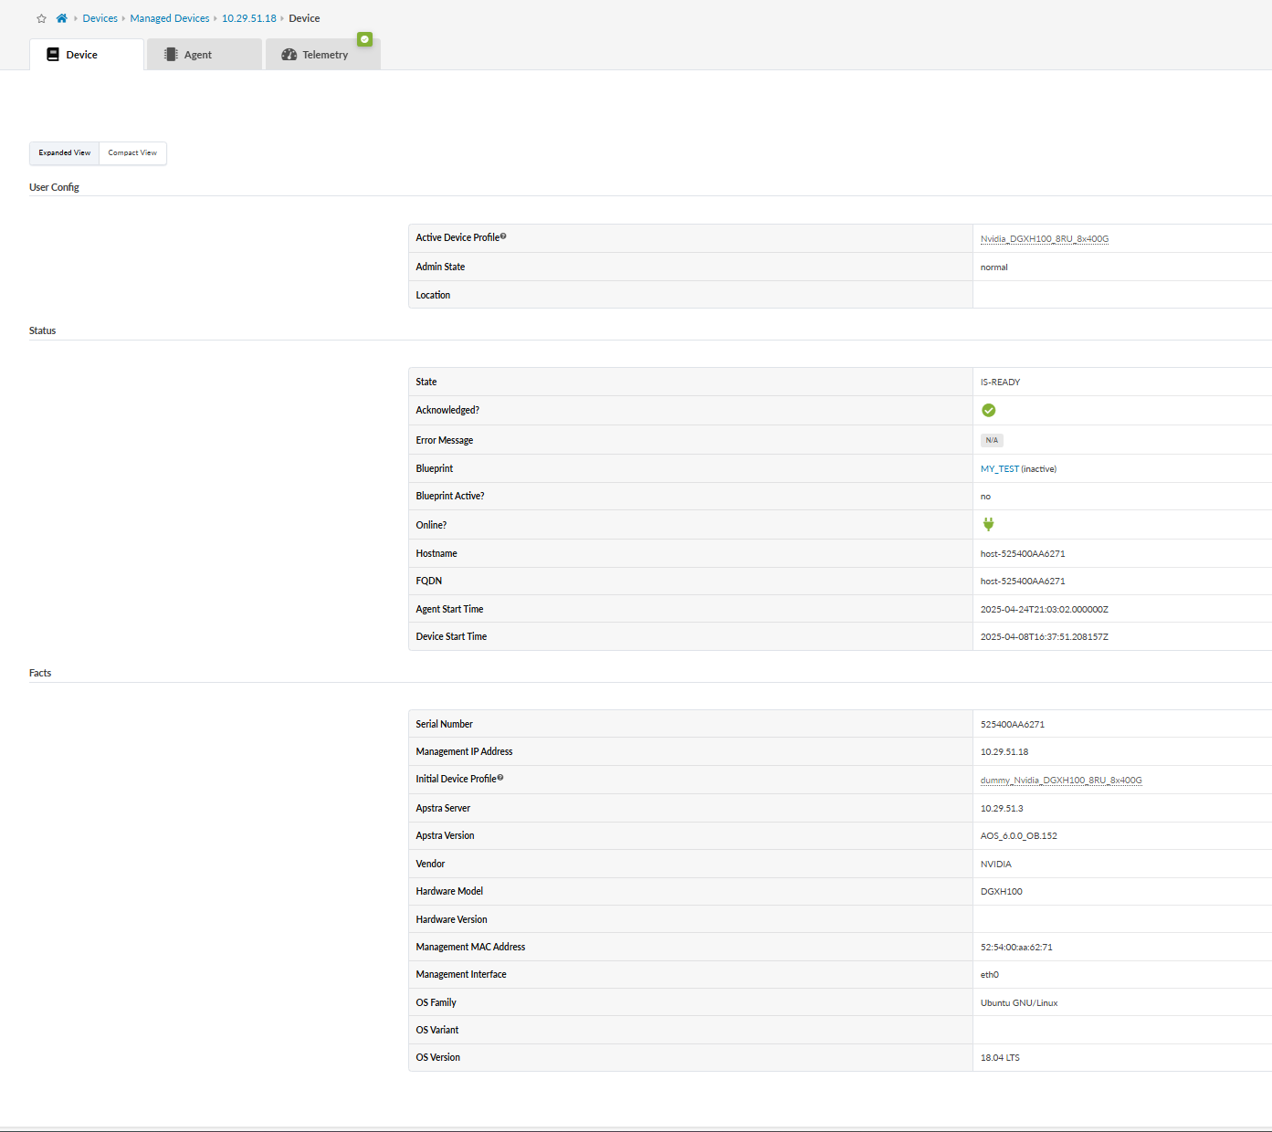Open the MY_TEST blueprint link
The image size is (1272, 1132).
[x=999, y=469]
